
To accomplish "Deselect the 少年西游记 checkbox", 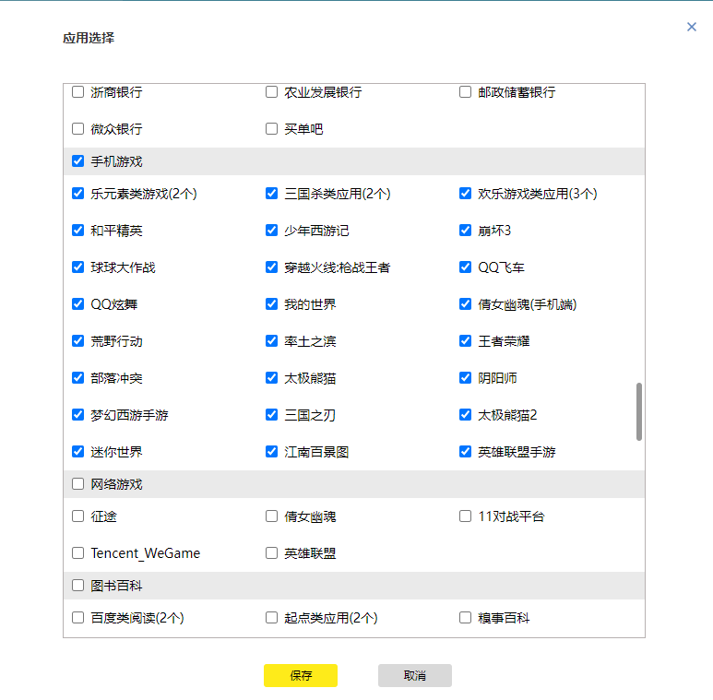I will 271,230.
